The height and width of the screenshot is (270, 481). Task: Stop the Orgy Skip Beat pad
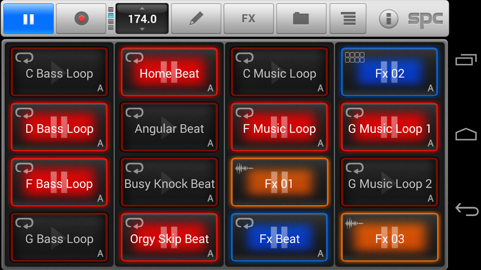tap(169, 237)
